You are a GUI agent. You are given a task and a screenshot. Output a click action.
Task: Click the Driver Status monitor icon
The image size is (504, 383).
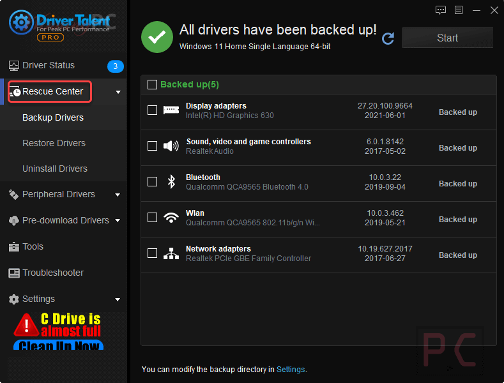14,66
